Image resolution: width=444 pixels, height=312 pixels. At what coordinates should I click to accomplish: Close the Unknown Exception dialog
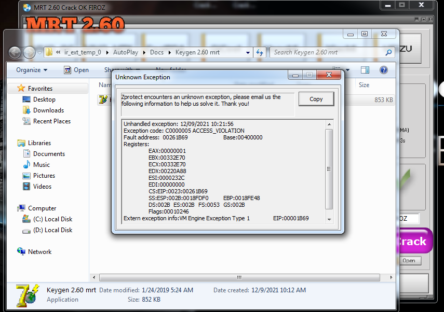(x=329, y=75)
